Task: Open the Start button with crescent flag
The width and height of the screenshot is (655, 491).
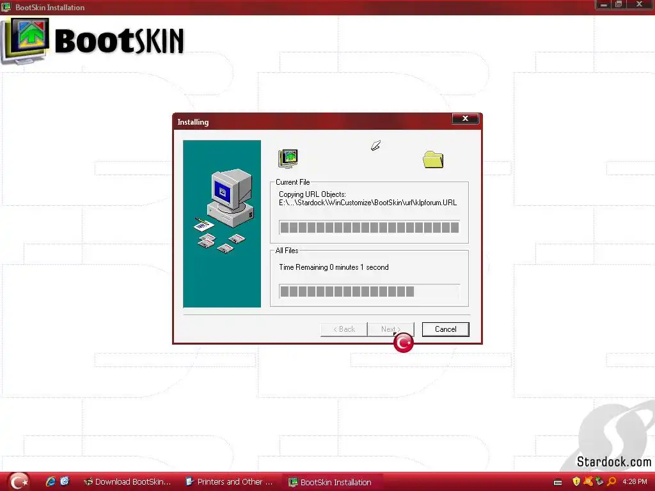Action: pos(17,482)
